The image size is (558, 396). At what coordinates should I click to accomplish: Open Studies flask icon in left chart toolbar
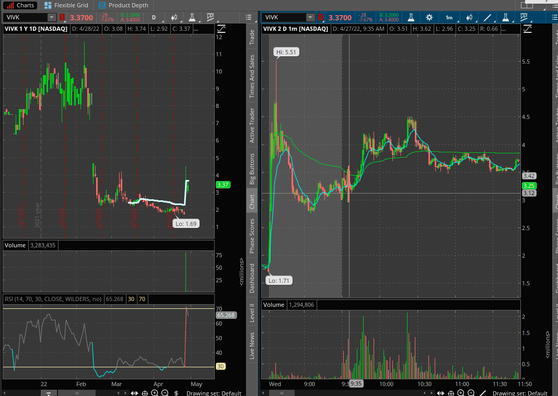point(192,18)
